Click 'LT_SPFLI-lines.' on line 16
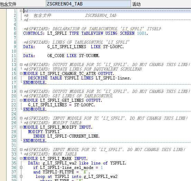This screenshot has height=181, width=191. click(x=113, y=78)
